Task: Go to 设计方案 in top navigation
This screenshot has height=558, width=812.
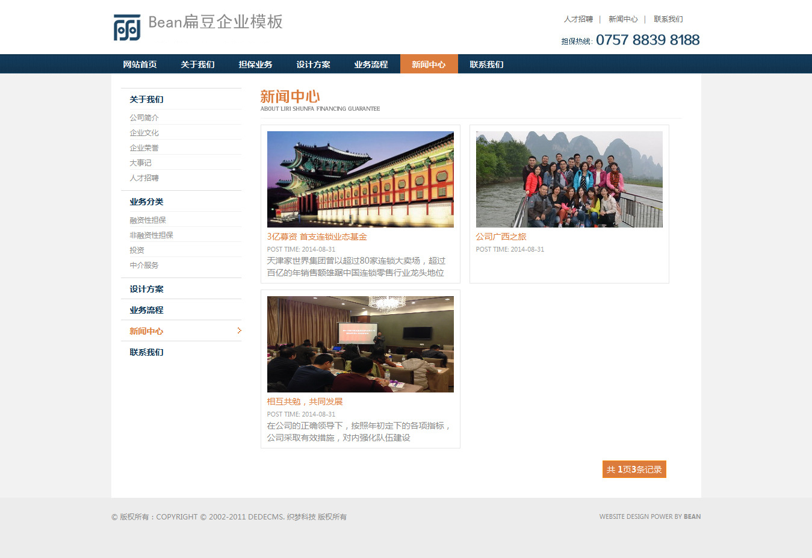Action: click(x=313, y=64)
